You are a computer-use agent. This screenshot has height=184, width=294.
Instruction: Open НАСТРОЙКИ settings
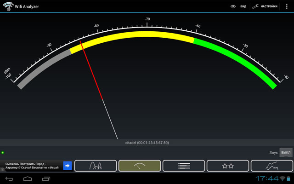pos(269,6)
